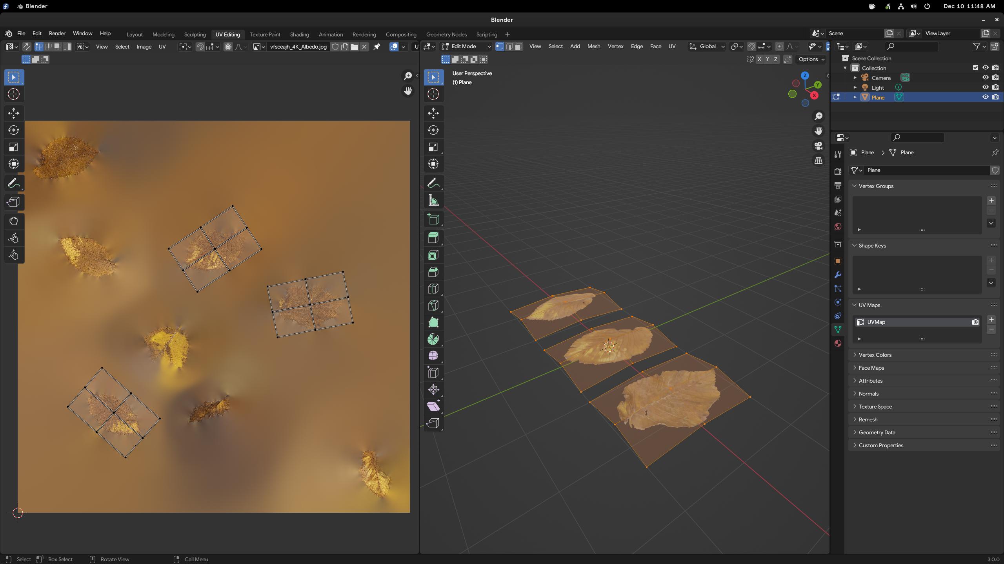
Task: Hide the Plane object in the outliner
Action: tap(985, 97)
